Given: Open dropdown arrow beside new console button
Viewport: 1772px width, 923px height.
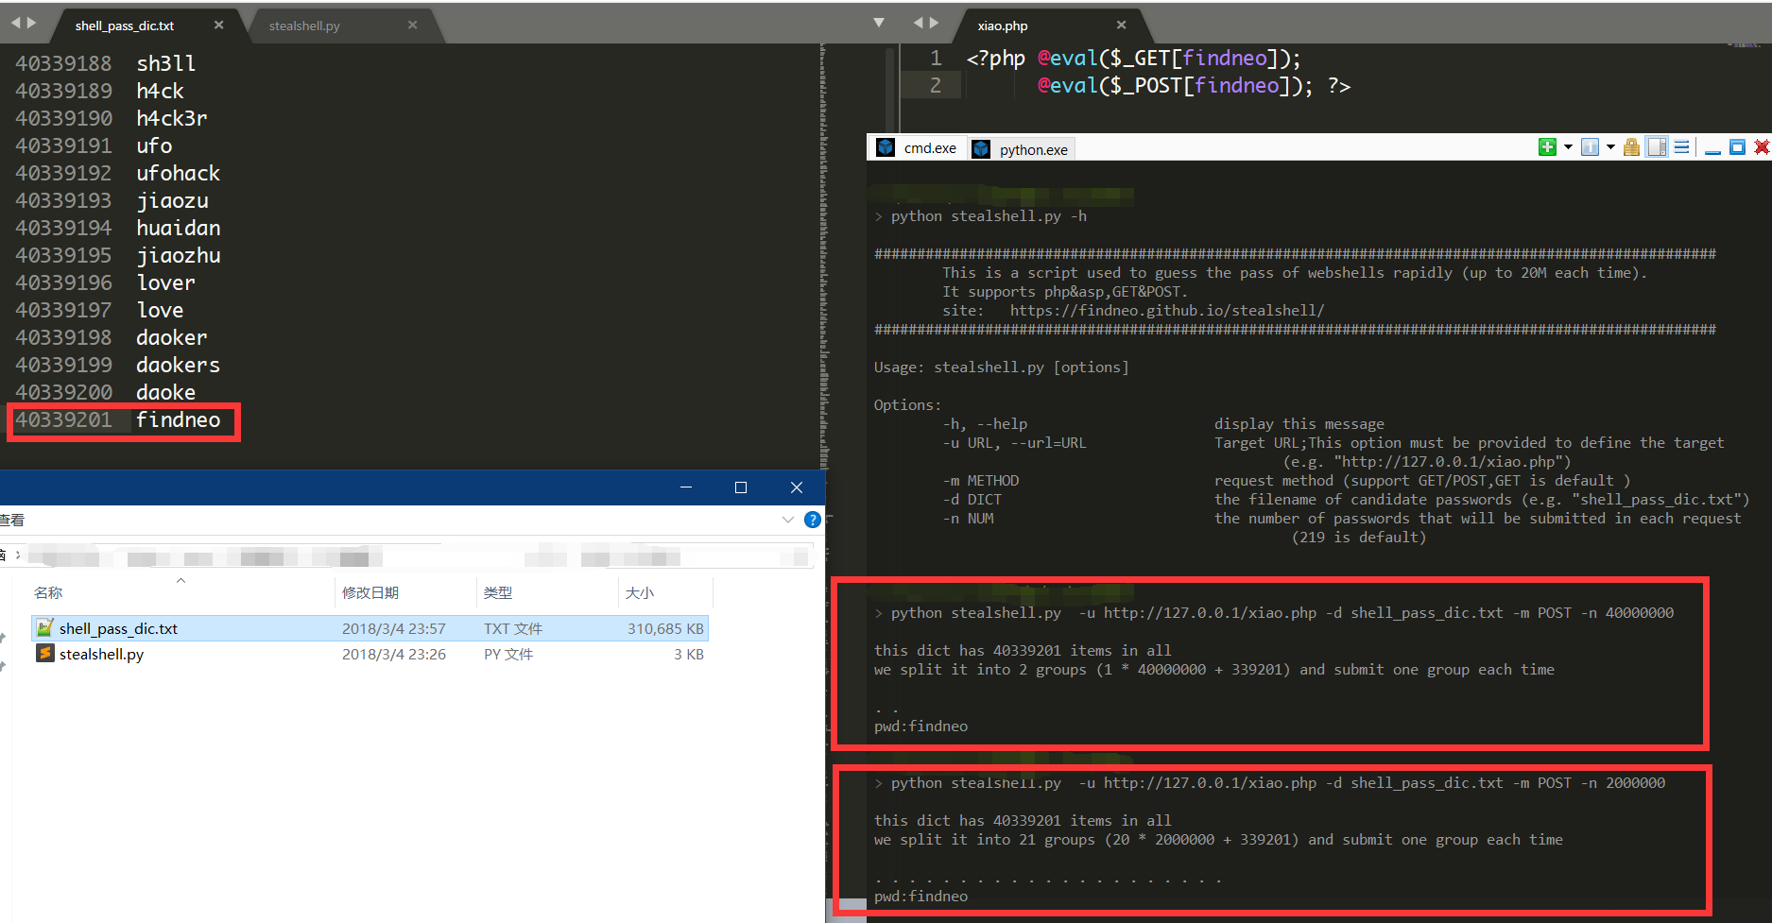Looking at the screenshot, I should pyautogui.click(x=1568, y=147).
